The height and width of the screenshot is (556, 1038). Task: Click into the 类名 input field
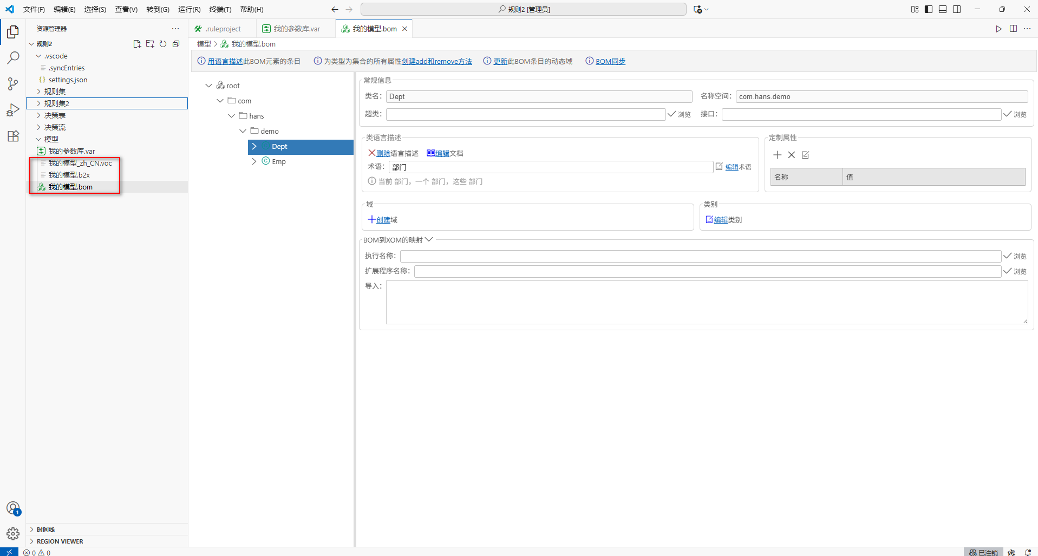tap(539, 96)
